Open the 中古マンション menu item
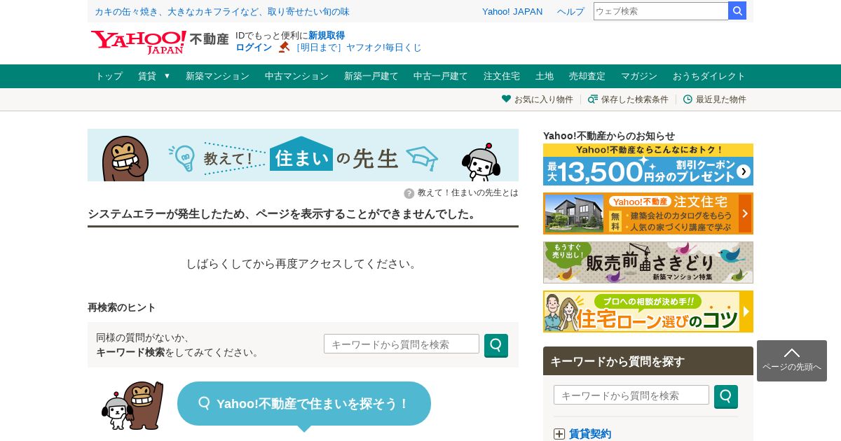Viewport: 841px width, 441px height. 296,76
